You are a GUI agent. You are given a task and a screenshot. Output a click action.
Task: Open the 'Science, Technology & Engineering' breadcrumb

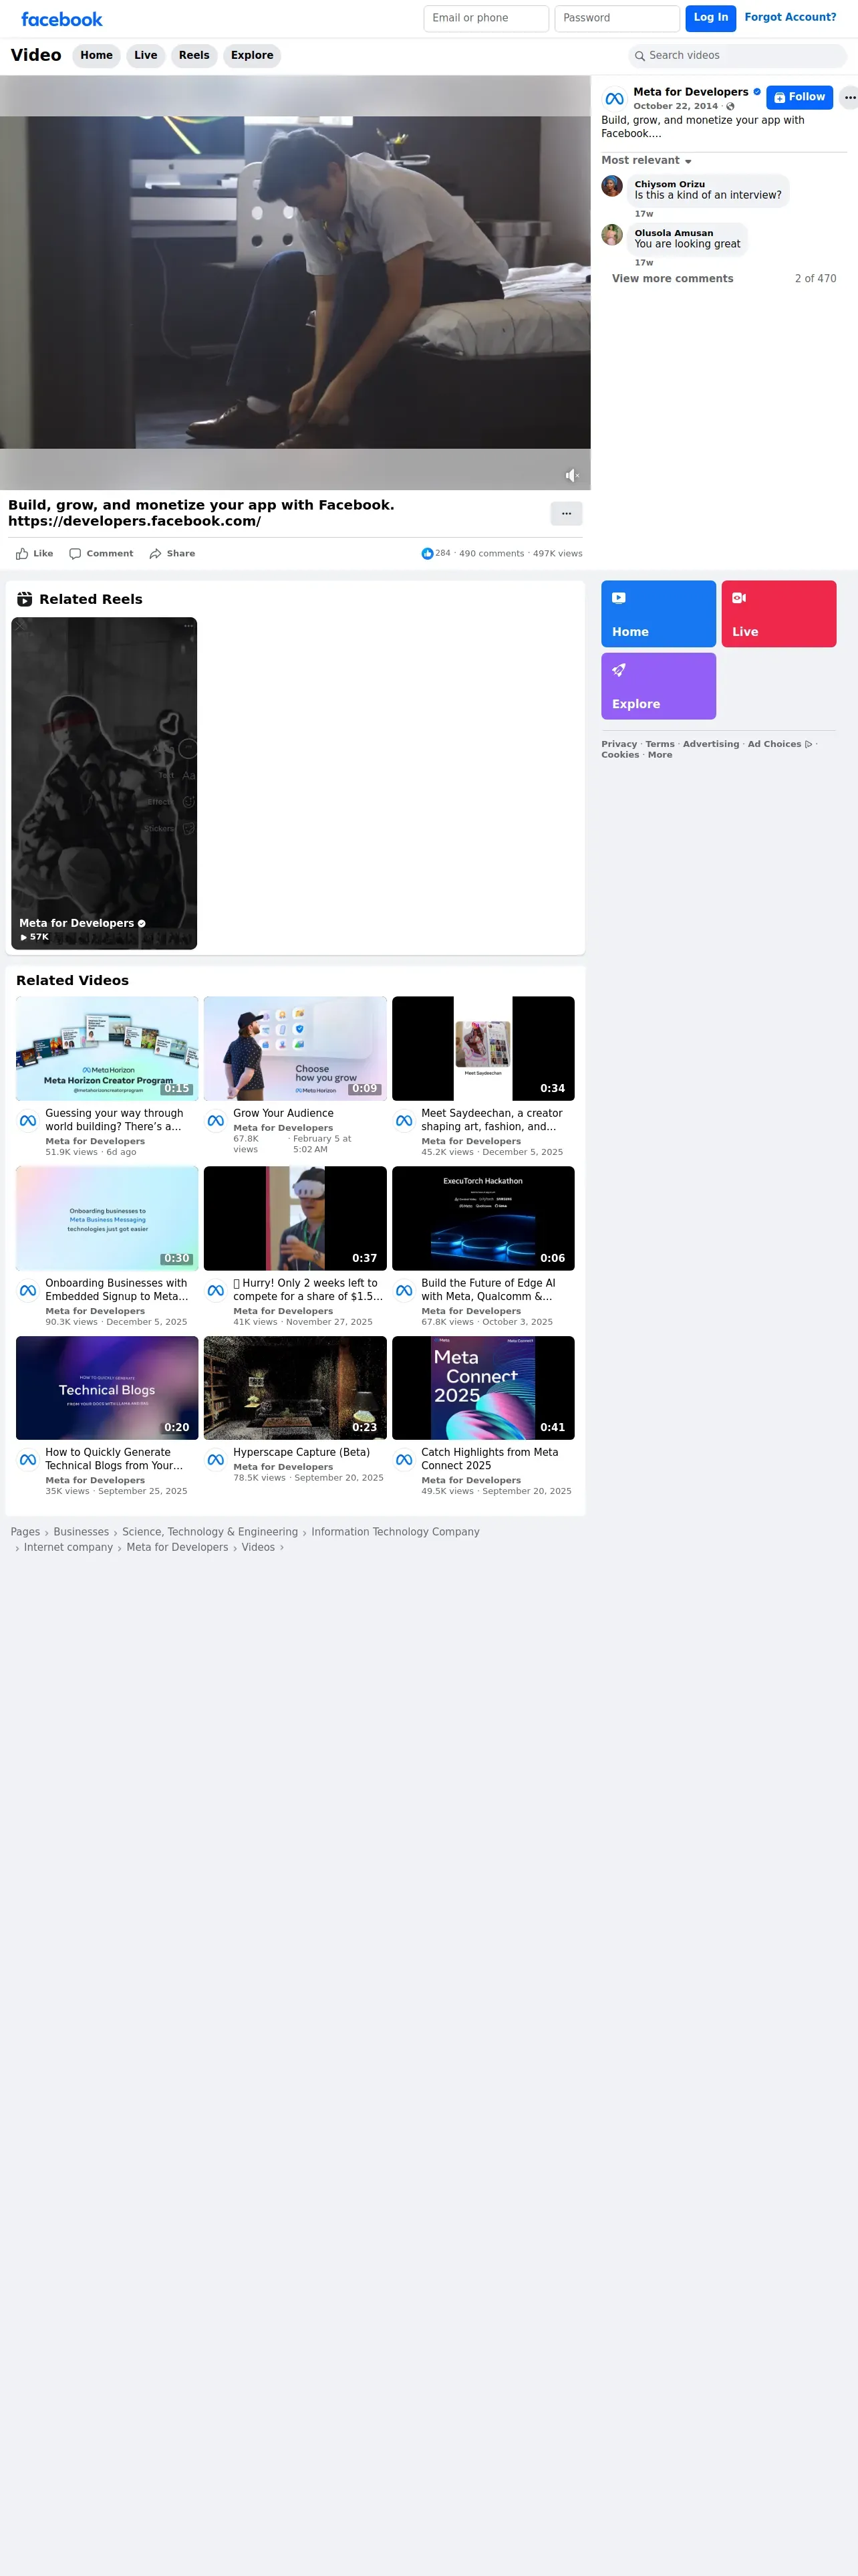coord(210,1532)
